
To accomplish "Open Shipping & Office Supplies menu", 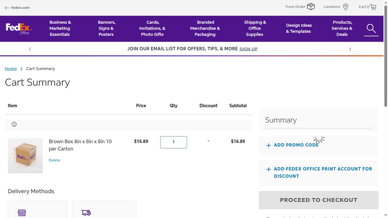I will (255, 28).
